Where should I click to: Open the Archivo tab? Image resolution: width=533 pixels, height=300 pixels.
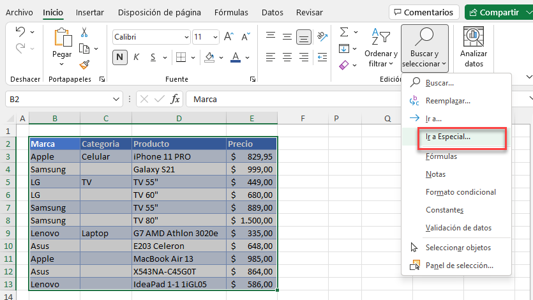click(19, 13)
